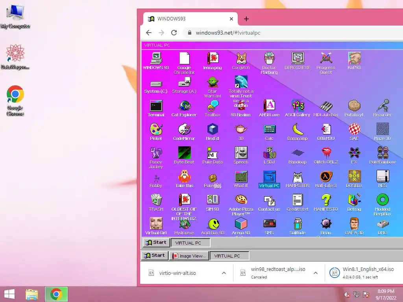Image resolution: width=403 pixels, height=302 pixels.
Task: Open File Explorer from Windows taskbar
Action: [x=32, y=294]
